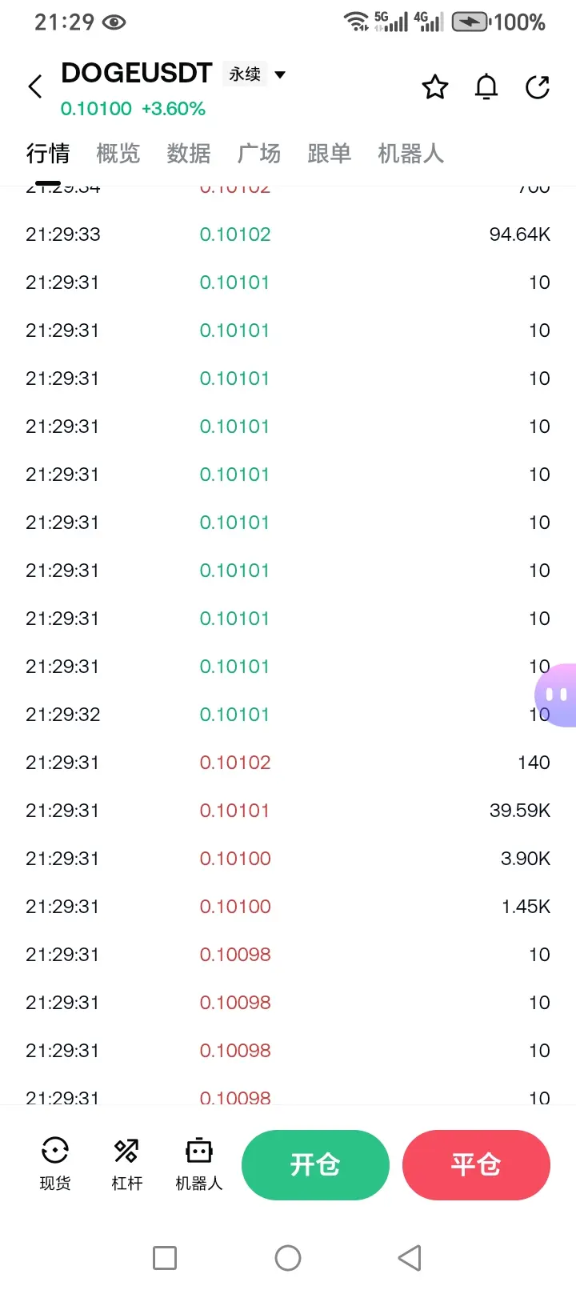The height and width of the screenshot is (1290, 576).
Task: Open the 机器人 bot icon in bottom bar
Action: [x=198, y=1164]
